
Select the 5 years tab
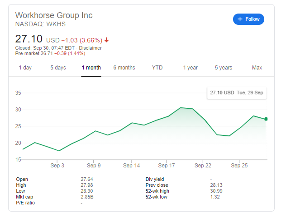coord(224,68)
